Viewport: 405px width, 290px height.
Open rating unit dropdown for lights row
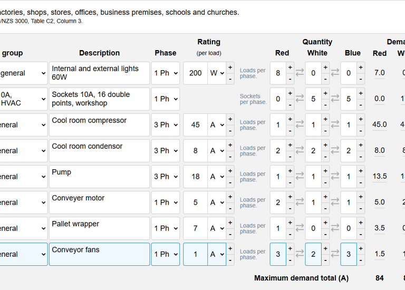tap(217, 73)
